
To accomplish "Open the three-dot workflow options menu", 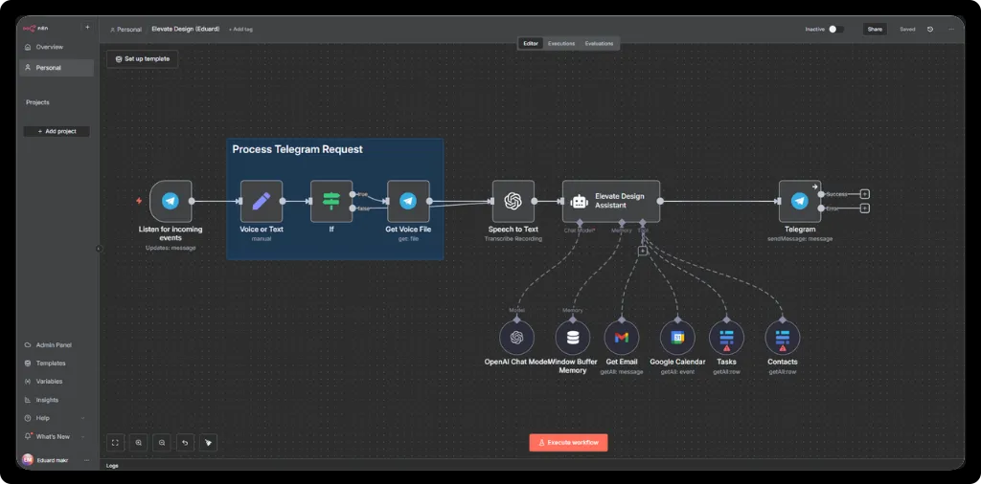I will coord(951,30).
